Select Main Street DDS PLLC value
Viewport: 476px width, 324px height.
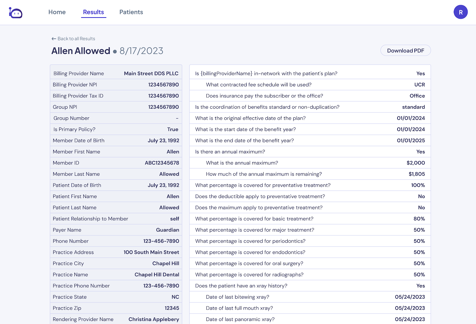point(151,74)
